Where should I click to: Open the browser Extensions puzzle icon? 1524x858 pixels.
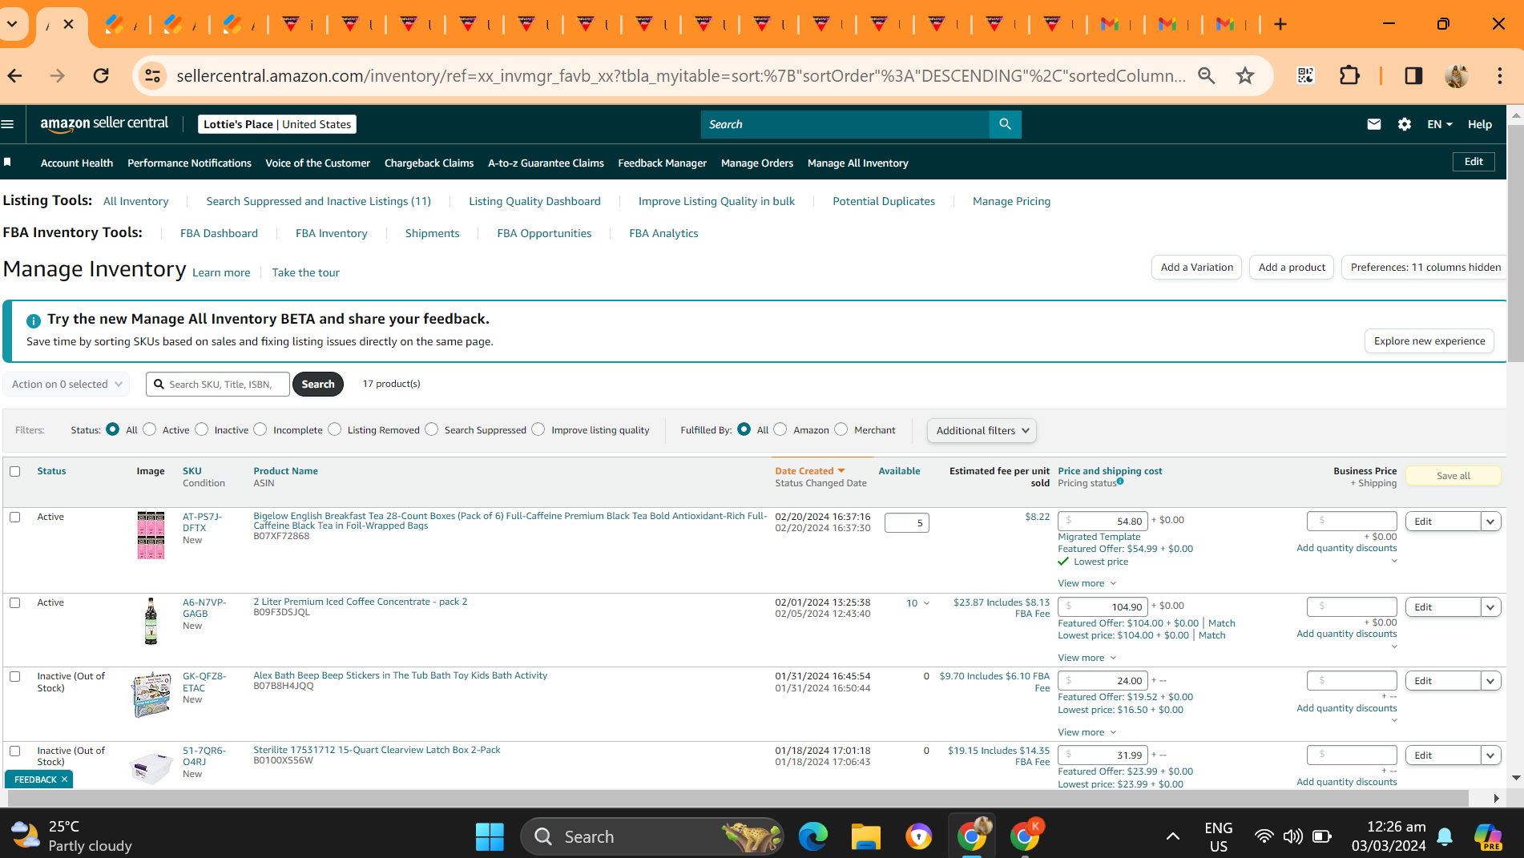coord(1349,75)
